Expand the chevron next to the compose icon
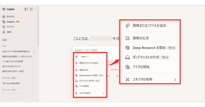Image resolution: width=205 pixels, height=107 pixels. point(35,9)
